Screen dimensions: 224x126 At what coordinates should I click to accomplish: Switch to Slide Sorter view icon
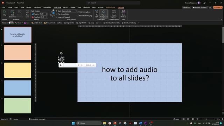pos(188,119)
